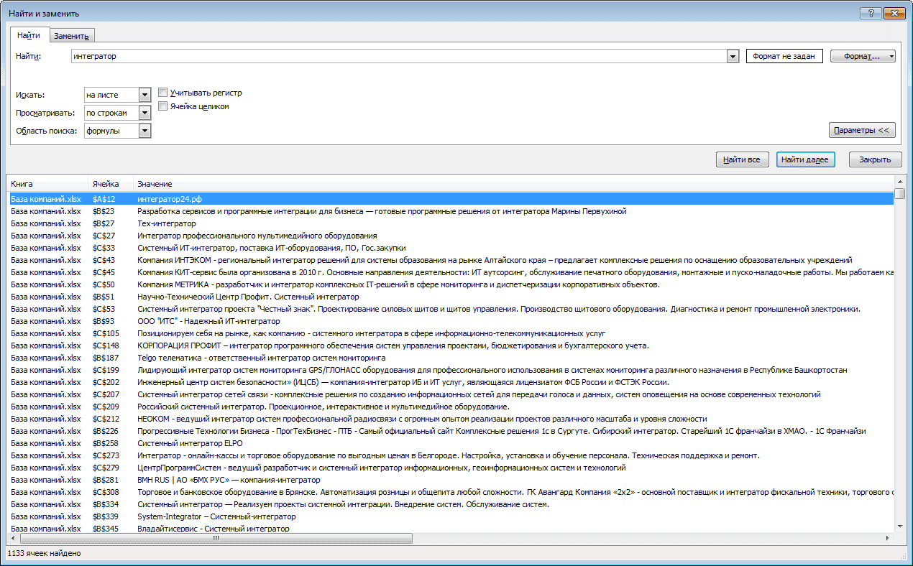Expand the Просматривать dropdown (по строкам)
This screenshot has height=566, width=913.
click(x=144, y=113)
